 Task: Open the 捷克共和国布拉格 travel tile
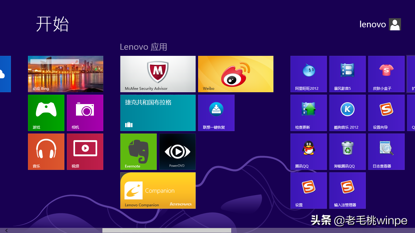pos(158,113)
